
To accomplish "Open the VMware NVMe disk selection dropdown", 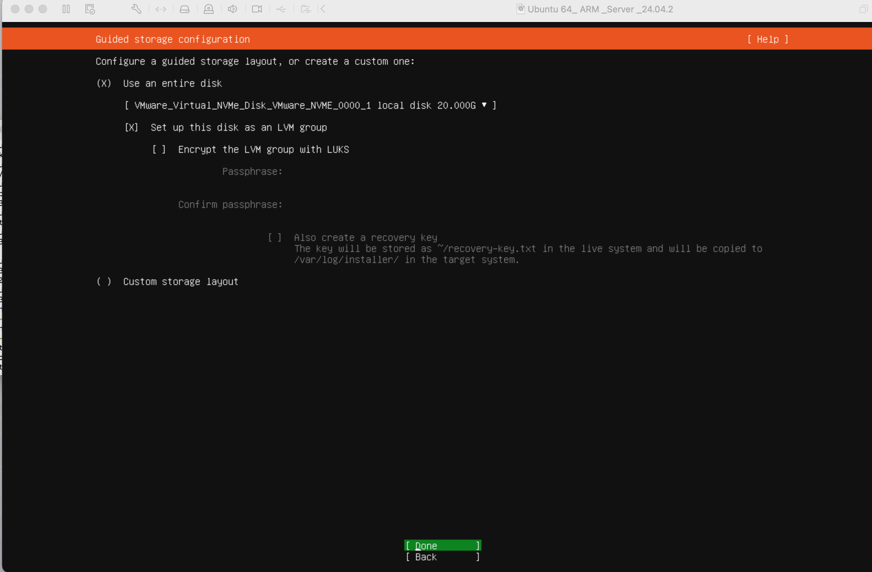I will [x=310, y=105].
